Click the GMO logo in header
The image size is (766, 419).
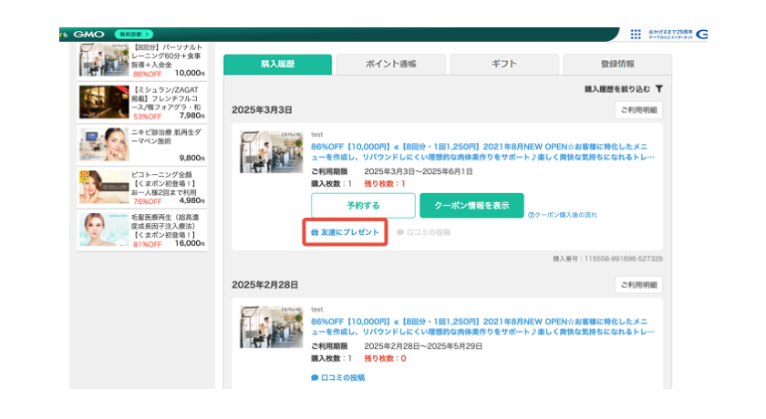tap(88, 34)
